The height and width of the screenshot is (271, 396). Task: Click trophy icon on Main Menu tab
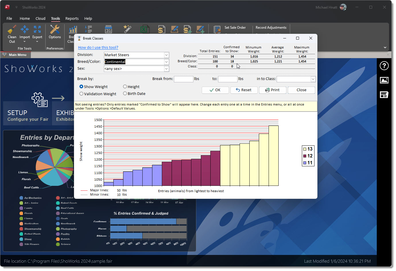click(4, 55)
